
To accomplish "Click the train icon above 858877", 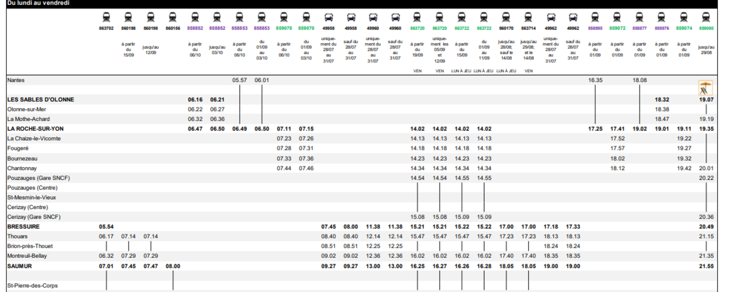I will tap(640, 17).
